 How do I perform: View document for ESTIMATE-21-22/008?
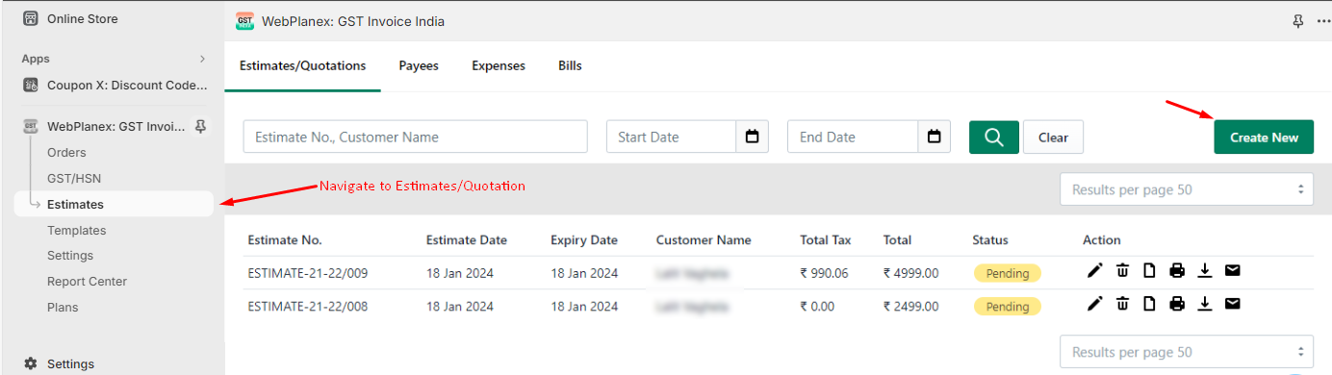click(1148, 304)
